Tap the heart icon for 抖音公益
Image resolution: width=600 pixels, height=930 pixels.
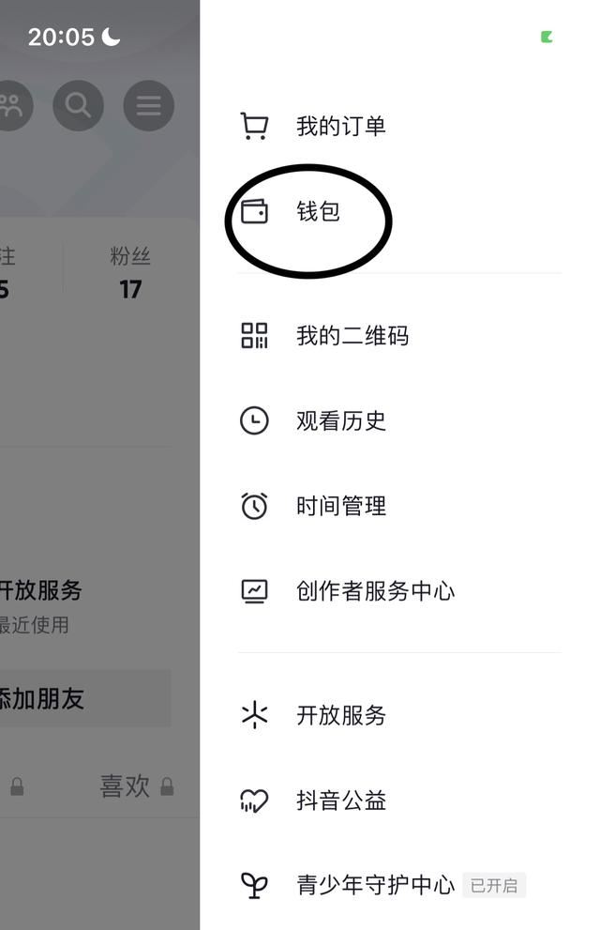point(253,800)
